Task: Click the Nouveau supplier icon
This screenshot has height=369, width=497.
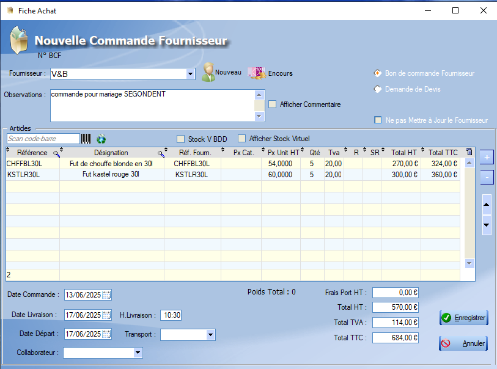Action: coord(210,72)
